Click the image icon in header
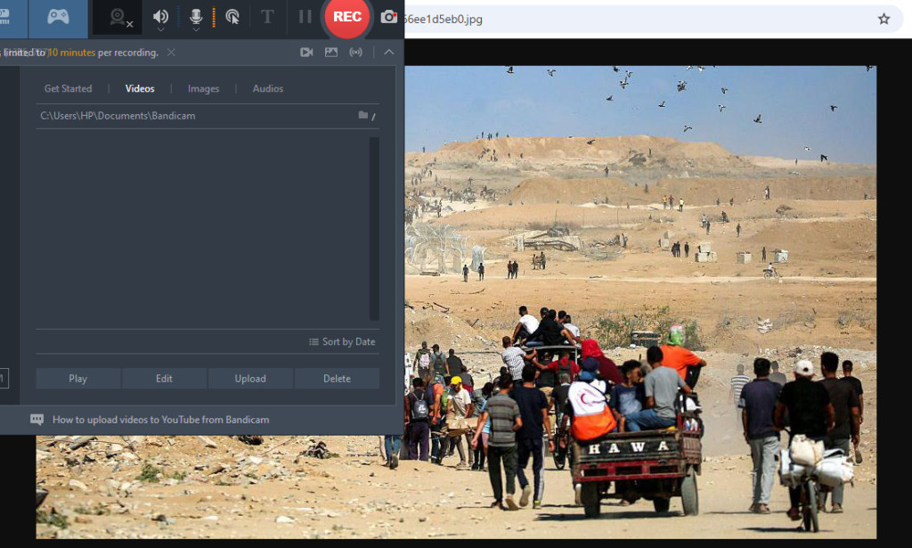912x548 pixels. tap(331, 53)
